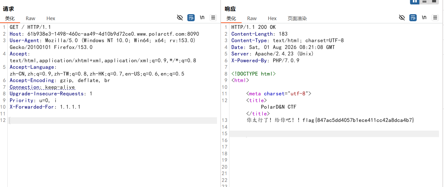Switch response view to 美化 tab
The height and width of the screenshot is (187, 444).
[x=231, y=18]
